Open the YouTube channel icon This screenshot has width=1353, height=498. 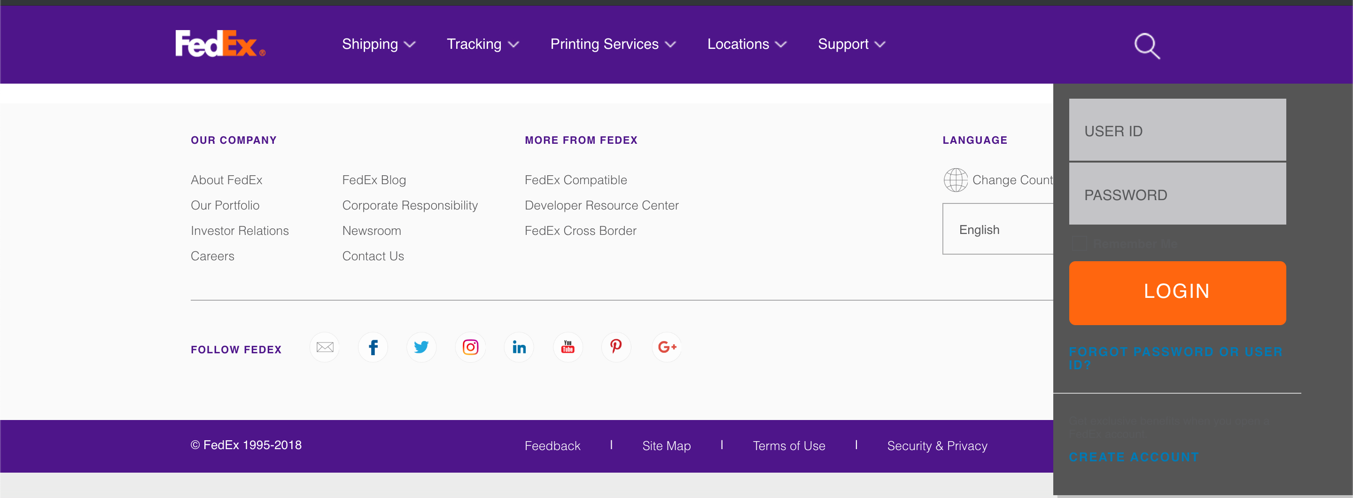[x=568, y=347]
